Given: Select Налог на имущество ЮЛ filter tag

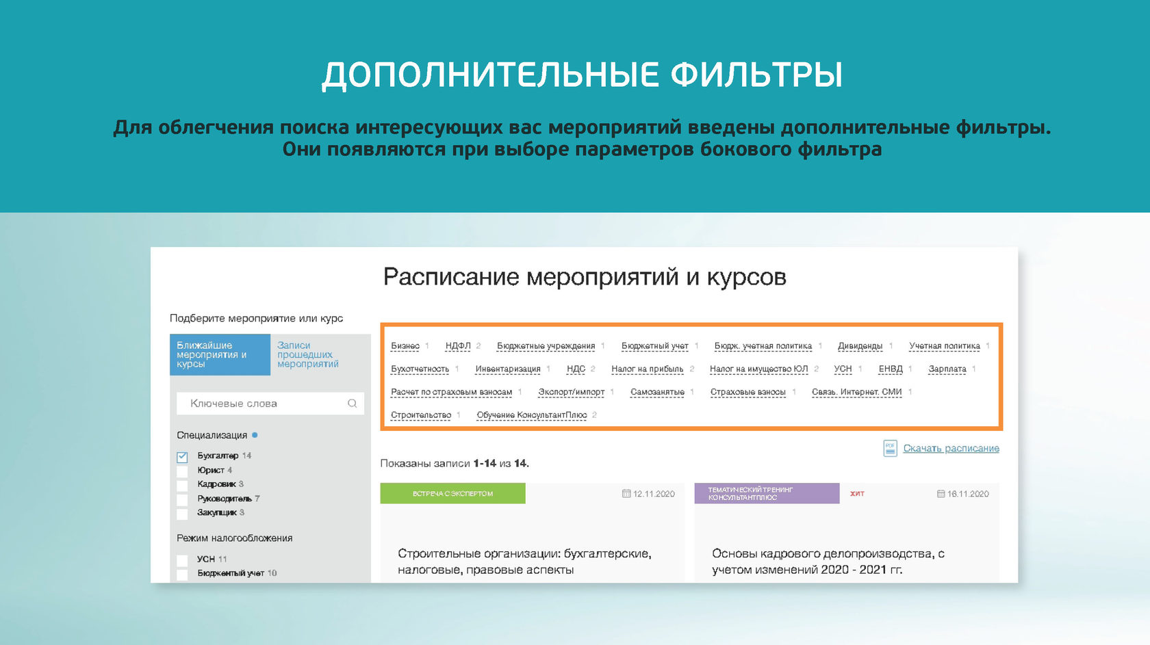Looking at the screenshot, I should [x=758, y=369].
